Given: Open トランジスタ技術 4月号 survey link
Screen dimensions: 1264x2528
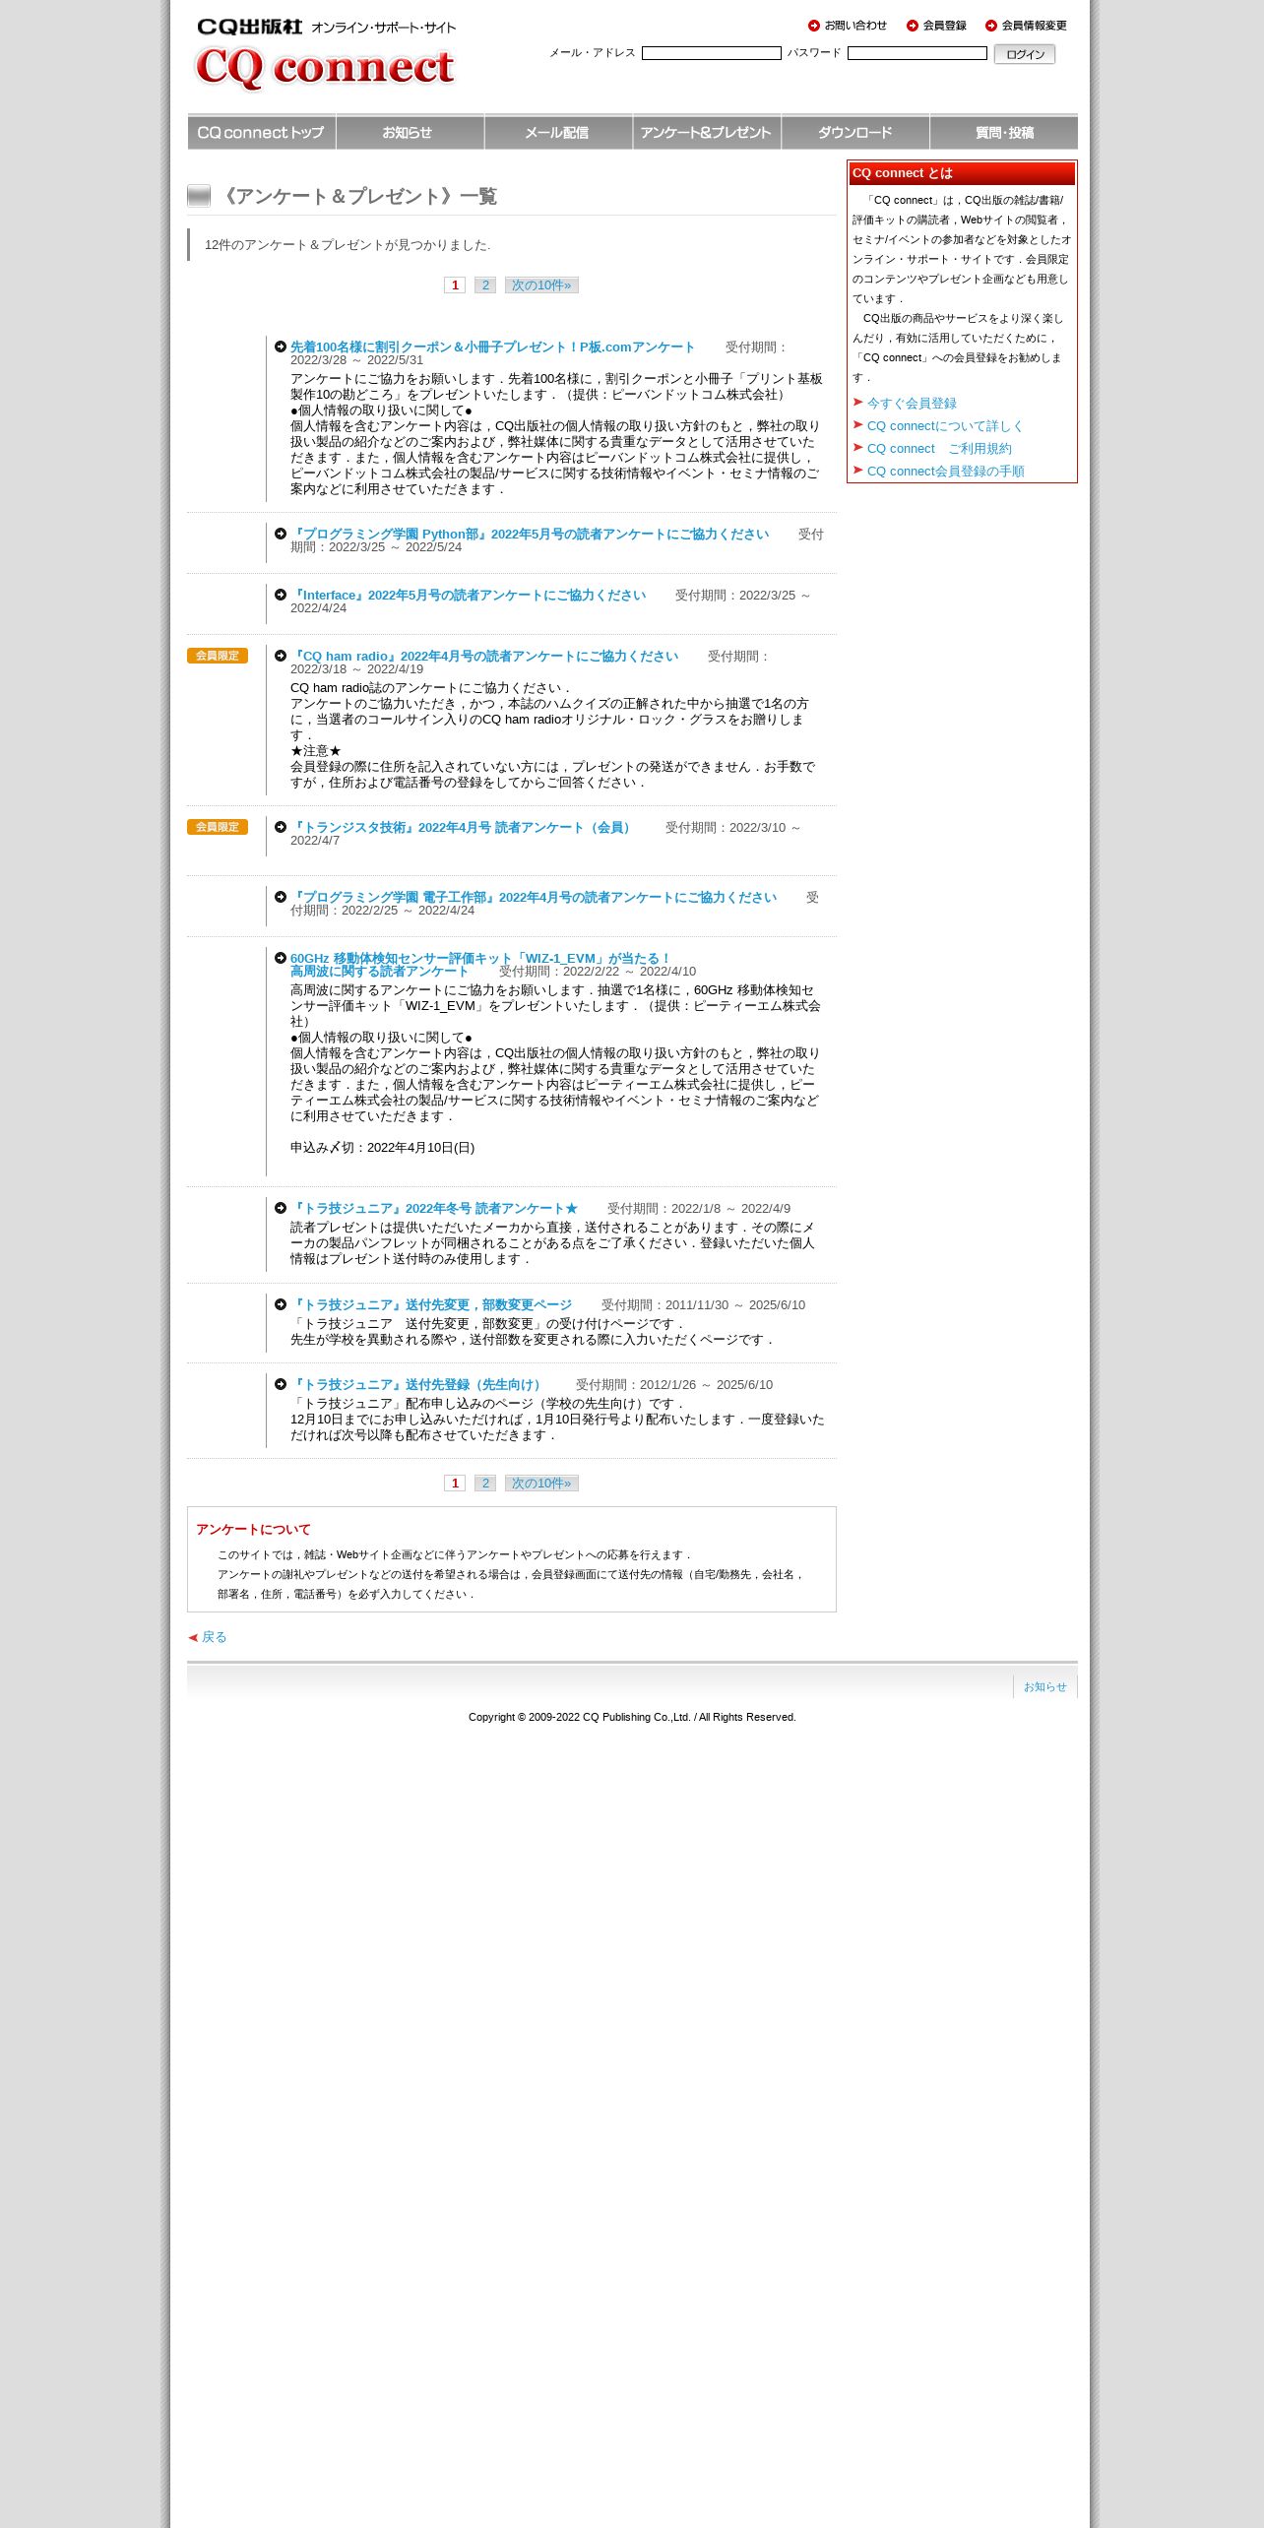Looking at the screenshot, I should pyautogui.click(x=463, y=827).
